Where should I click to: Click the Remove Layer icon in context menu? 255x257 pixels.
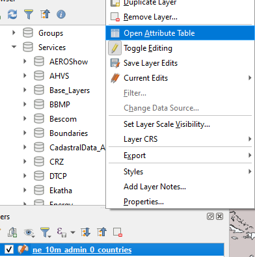click(115, 17)
